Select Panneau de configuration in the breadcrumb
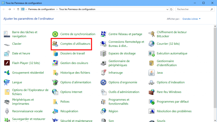The height and width of the screenshot is (122, 217). (42, 9)
